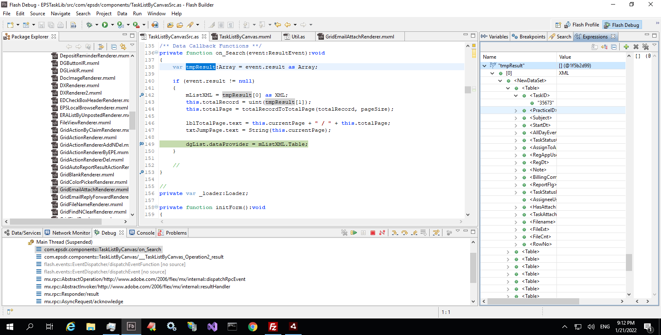661x335 pixels.
Task: Click the Debug bug icon in toolbar
Action: (x=89, y=25)
